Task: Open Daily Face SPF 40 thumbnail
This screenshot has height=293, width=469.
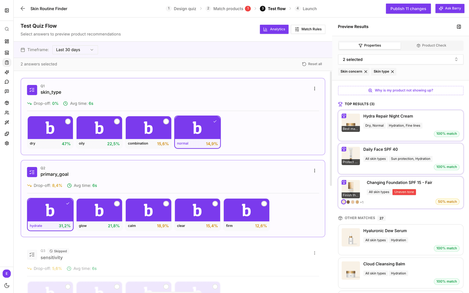Action: (x=351, y=156)
